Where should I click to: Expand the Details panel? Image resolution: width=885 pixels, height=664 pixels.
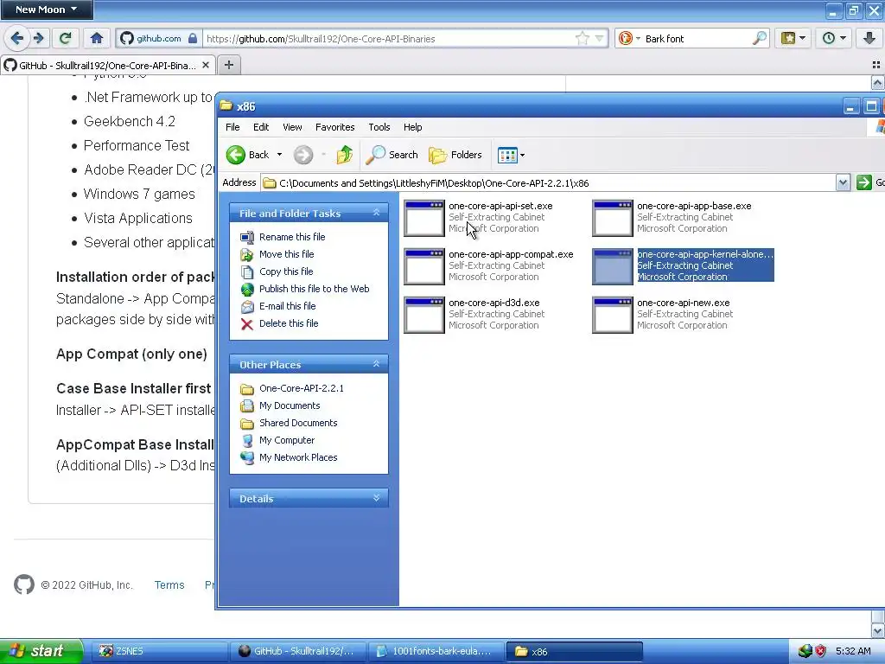coord(377,498)
